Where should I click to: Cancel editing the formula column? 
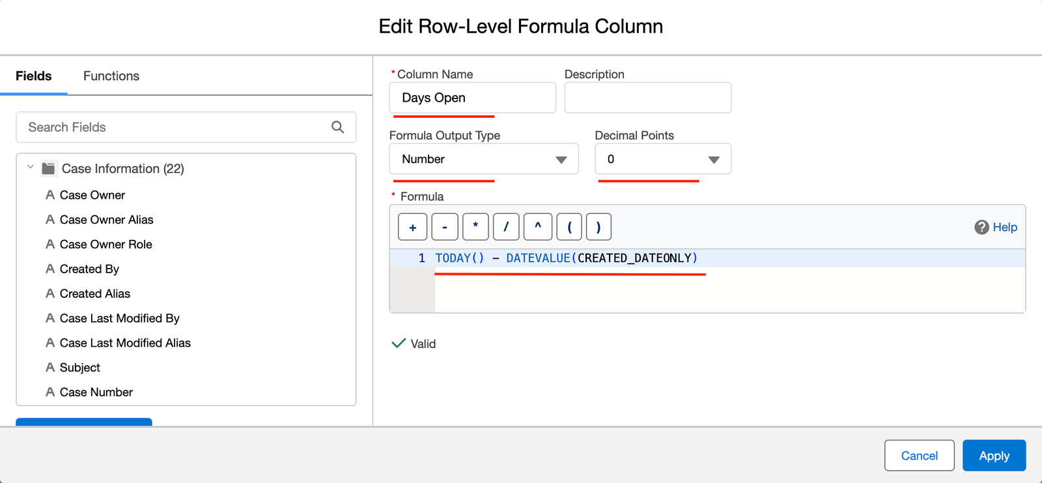[919, 456]
